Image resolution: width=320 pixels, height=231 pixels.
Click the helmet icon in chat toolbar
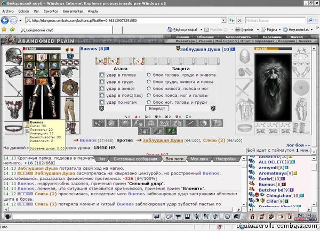pyautogui.click(x=237, y=217)
